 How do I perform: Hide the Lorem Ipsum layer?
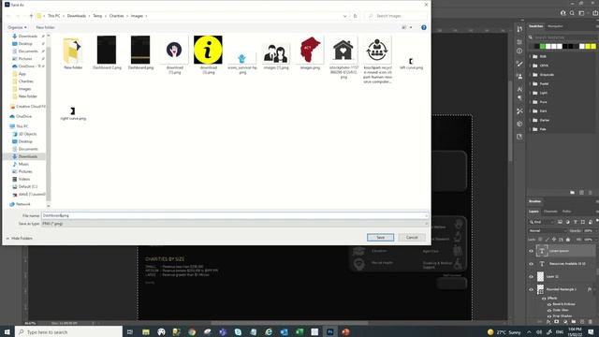(x=531, y=251)
